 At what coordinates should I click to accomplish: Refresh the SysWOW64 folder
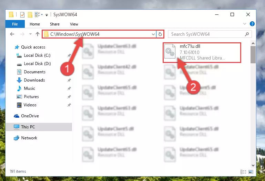pos(160,34)
